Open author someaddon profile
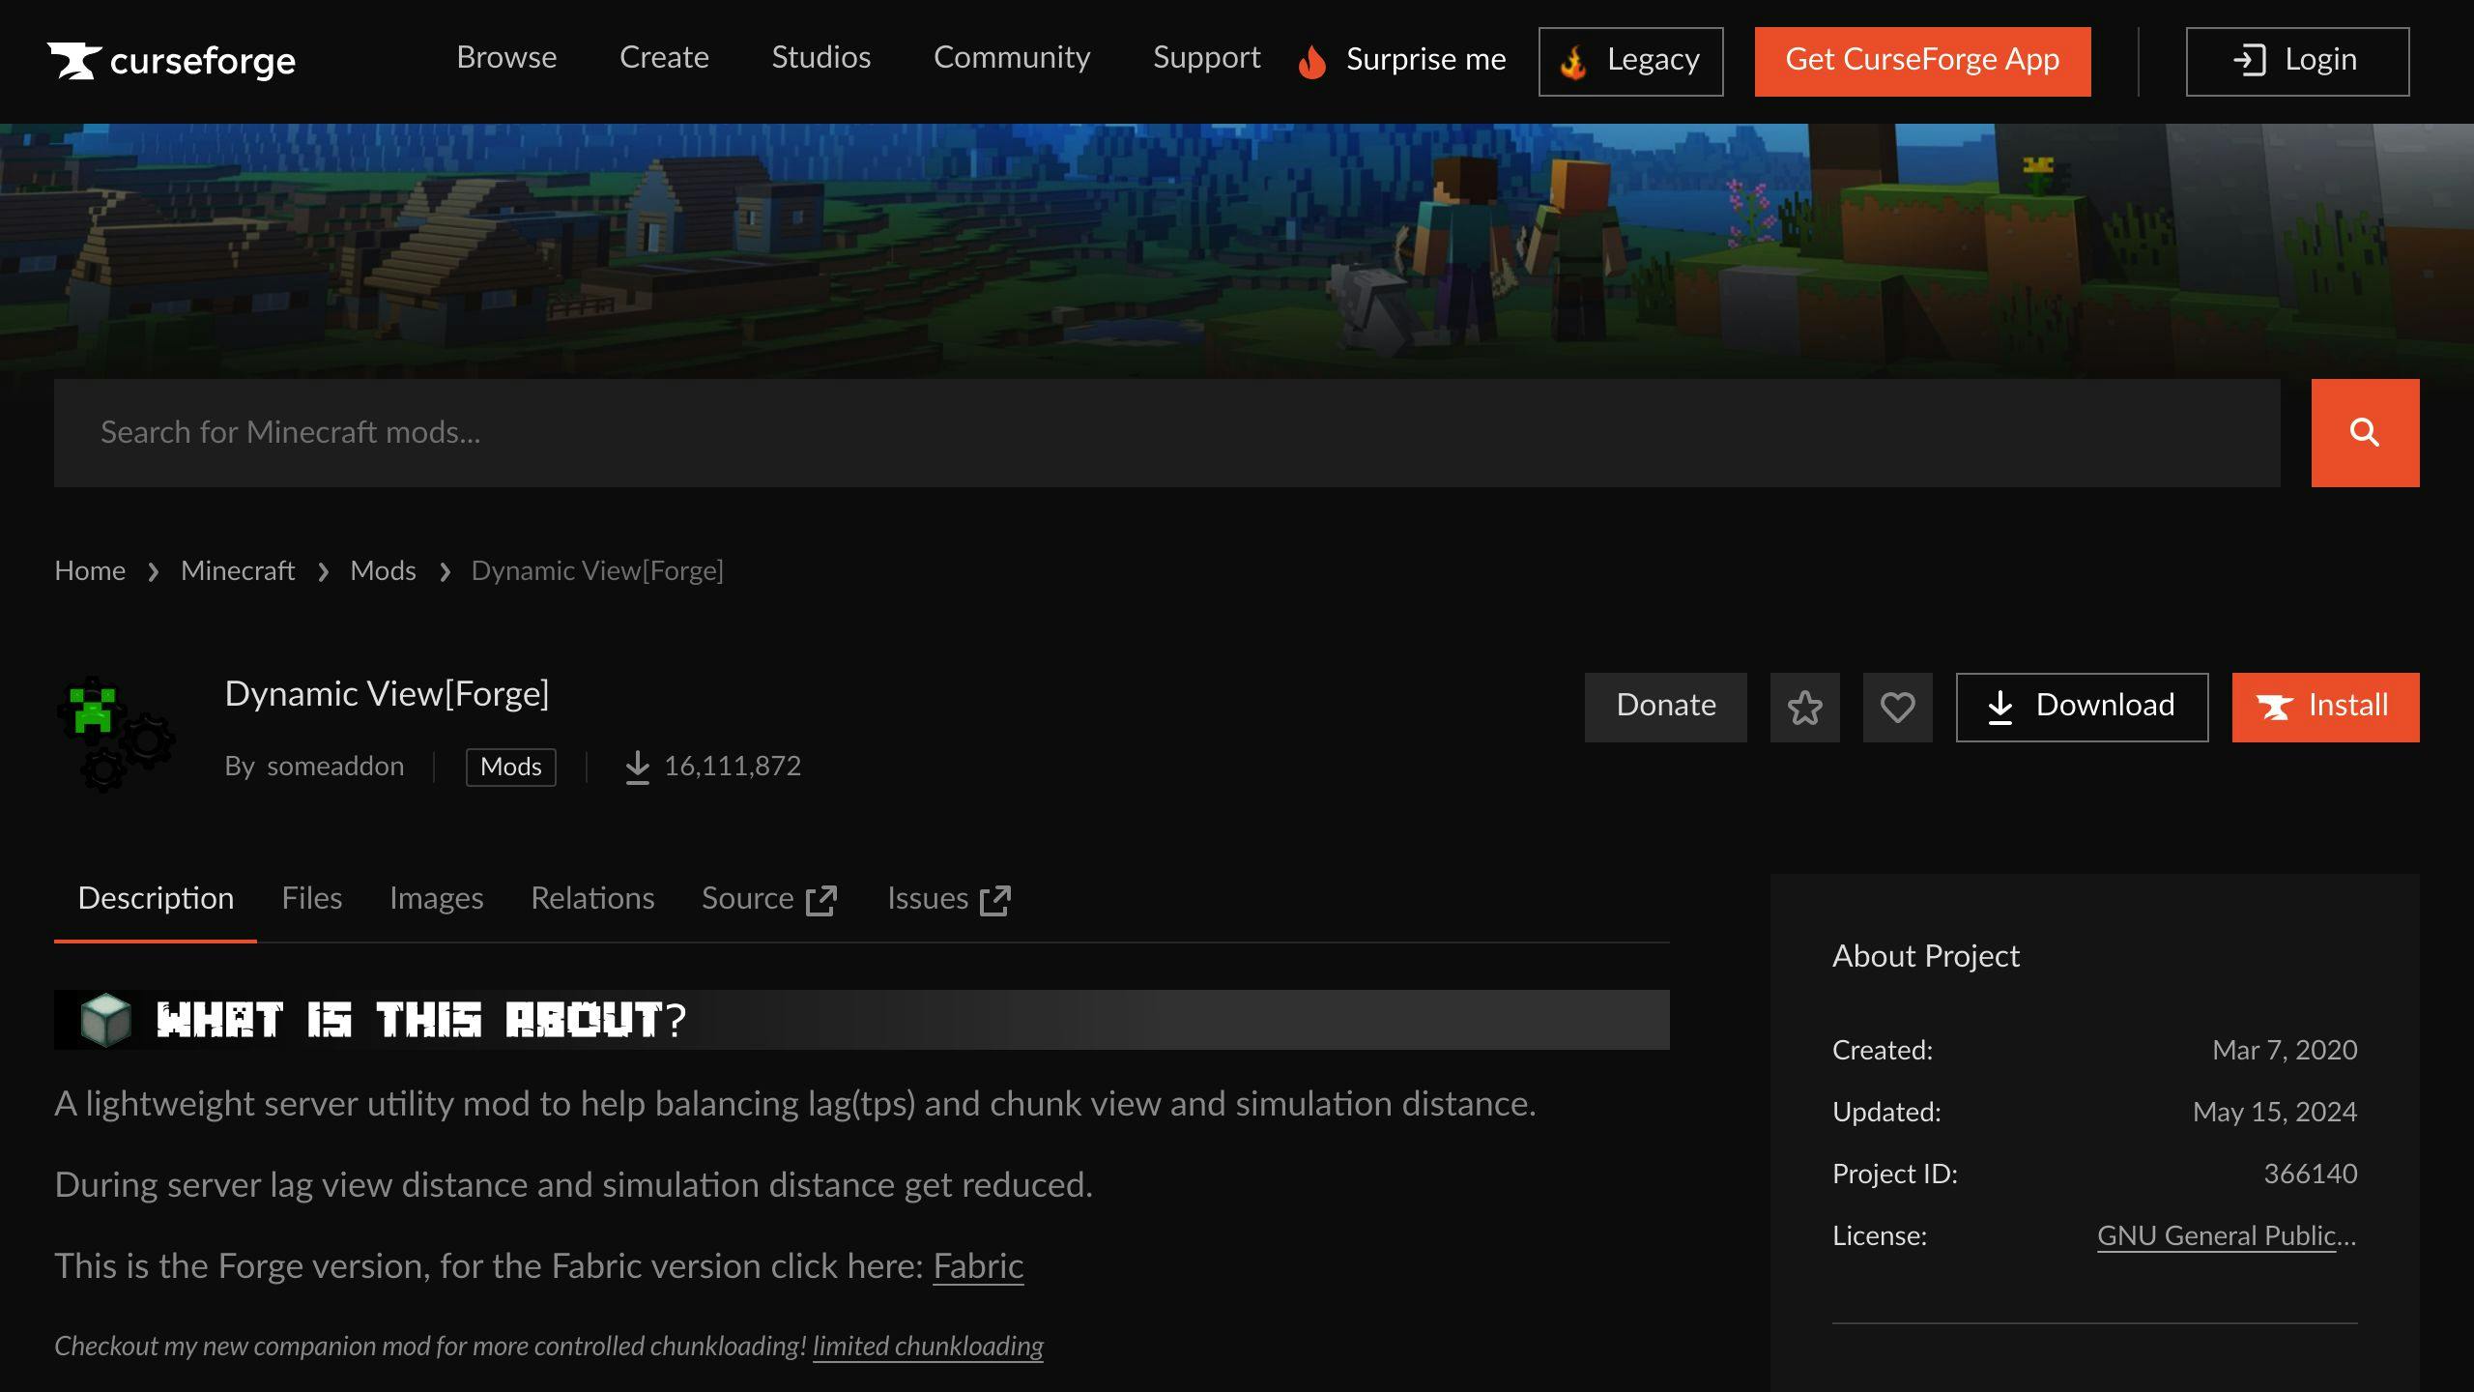Screen dimensions: 2474x1392 335,767
